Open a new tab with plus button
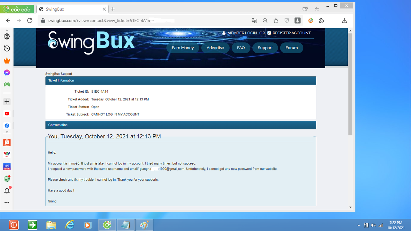Image resolution: width=411 pixels, height=231 pixels. (x=113, y=9)
